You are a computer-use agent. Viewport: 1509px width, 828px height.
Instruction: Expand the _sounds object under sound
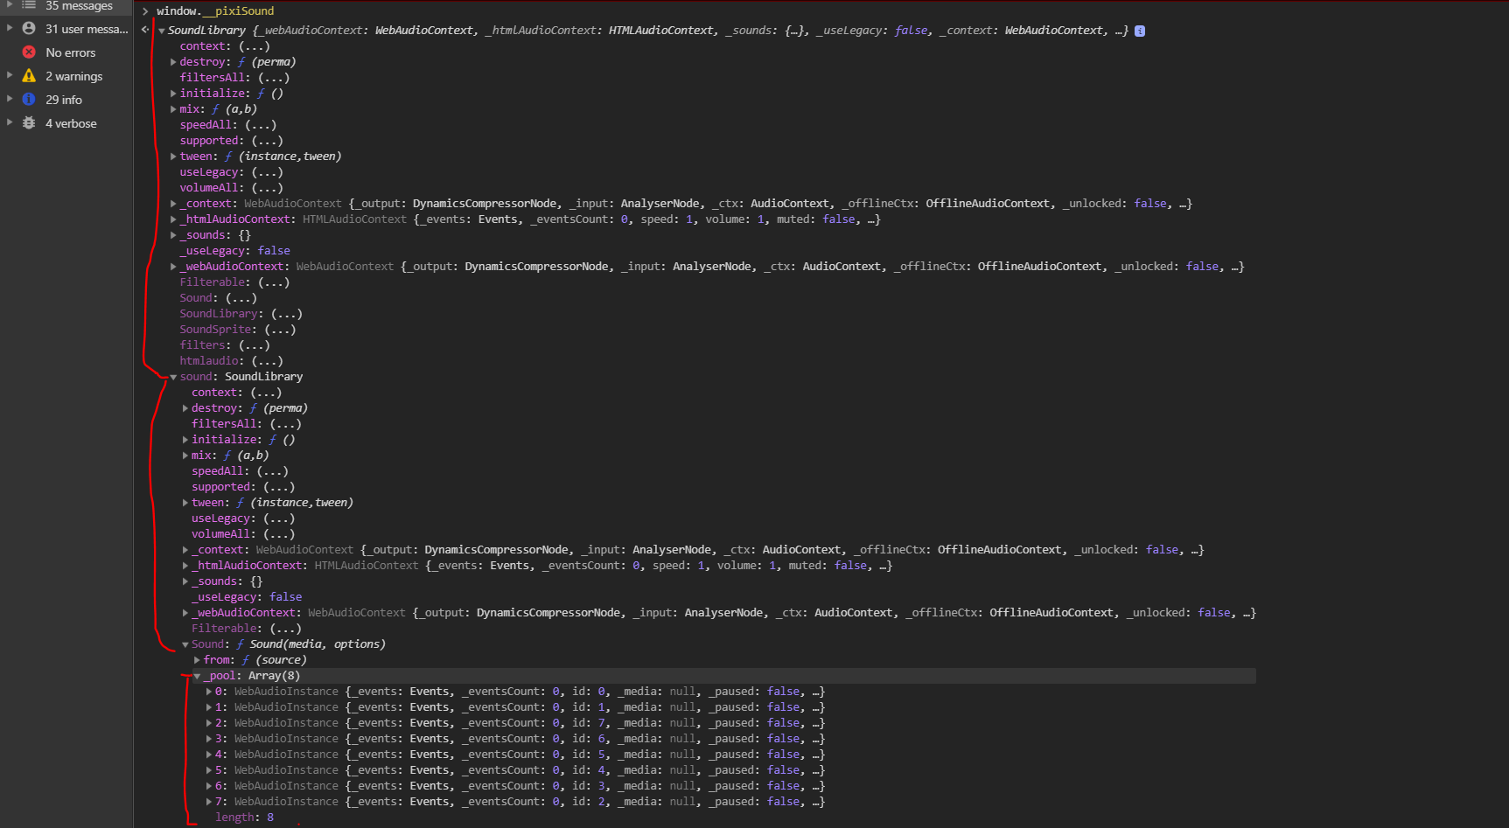(185, 581)
